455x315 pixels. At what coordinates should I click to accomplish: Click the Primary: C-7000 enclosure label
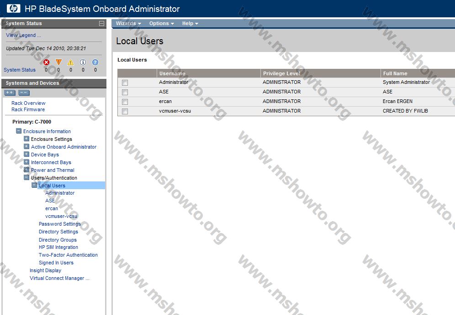tap(32, 122)
